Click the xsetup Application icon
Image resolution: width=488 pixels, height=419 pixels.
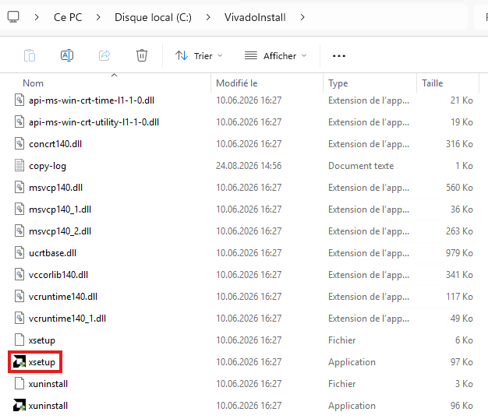(19, 361)
